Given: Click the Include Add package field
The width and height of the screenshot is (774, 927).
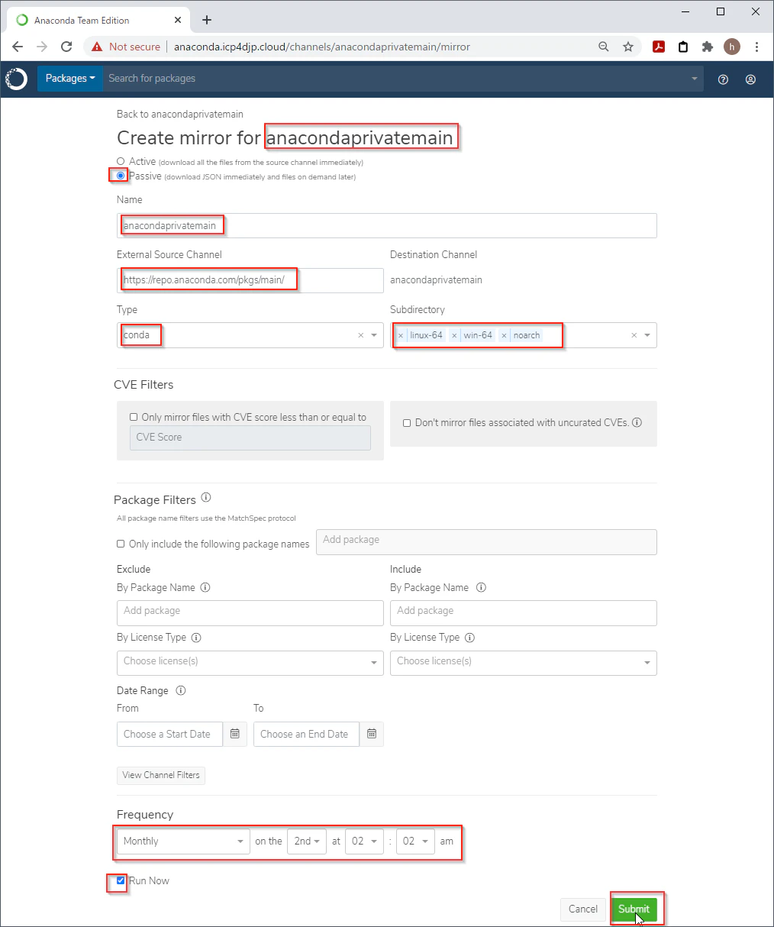Looking at the screenshot, I should [x=524, y=613].
